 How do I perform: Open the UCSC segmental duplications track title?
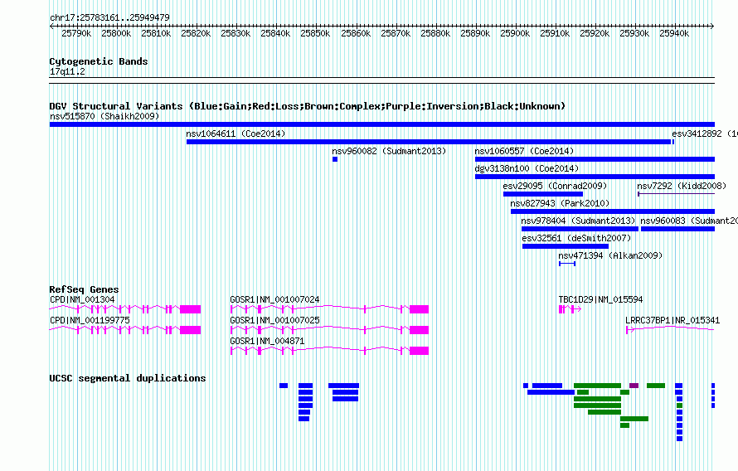pos(128,378)
